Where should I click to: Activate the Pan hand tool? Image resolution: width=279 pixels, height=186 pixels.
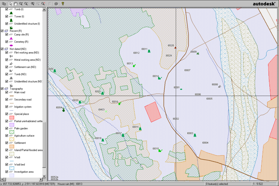click(15, 3)
